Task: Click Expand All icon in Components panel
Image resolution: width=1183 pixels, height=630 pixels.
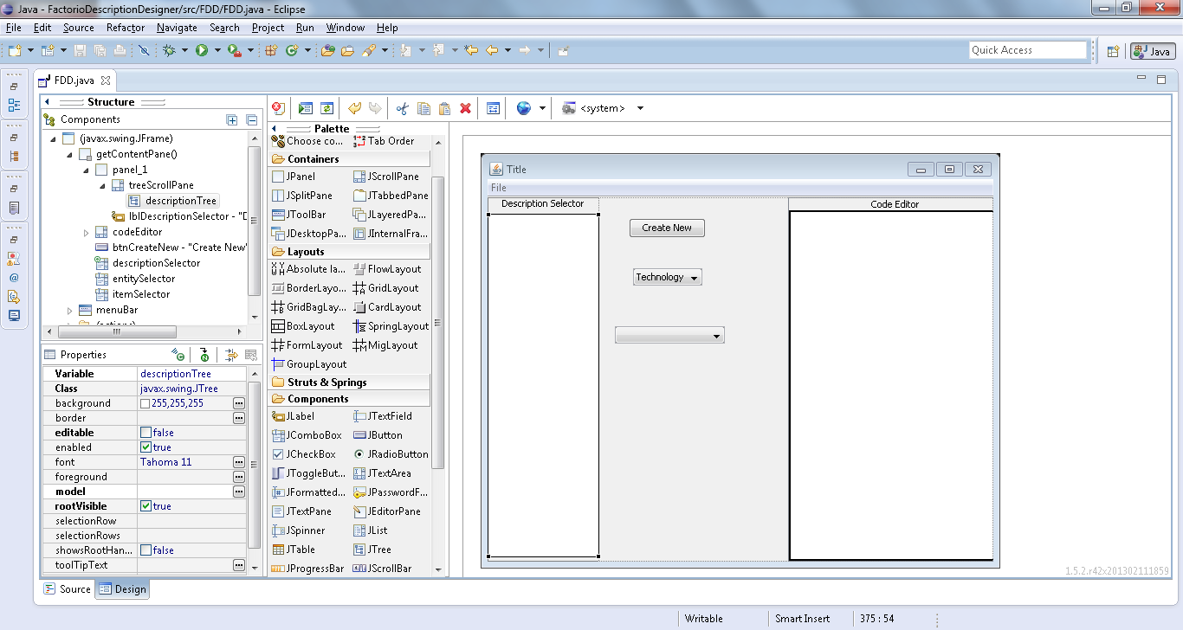Action: coord(232,119)
